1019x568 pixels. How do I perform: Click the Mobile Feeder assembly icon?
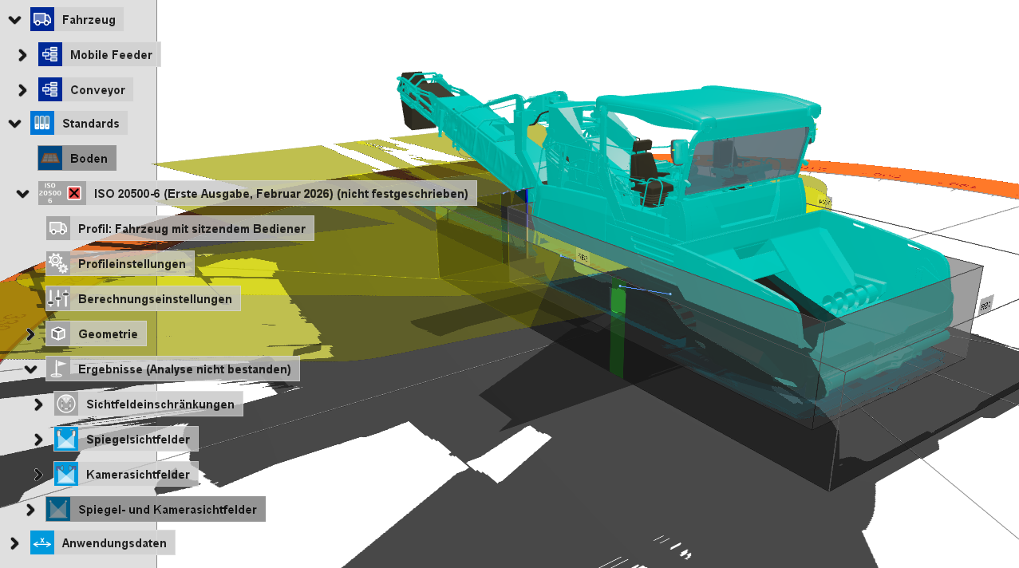[x=50, y=54]
